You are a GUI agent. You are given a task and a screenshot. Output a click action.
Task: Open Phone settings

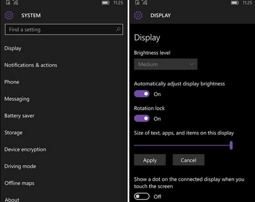click(x=12, y=82)
